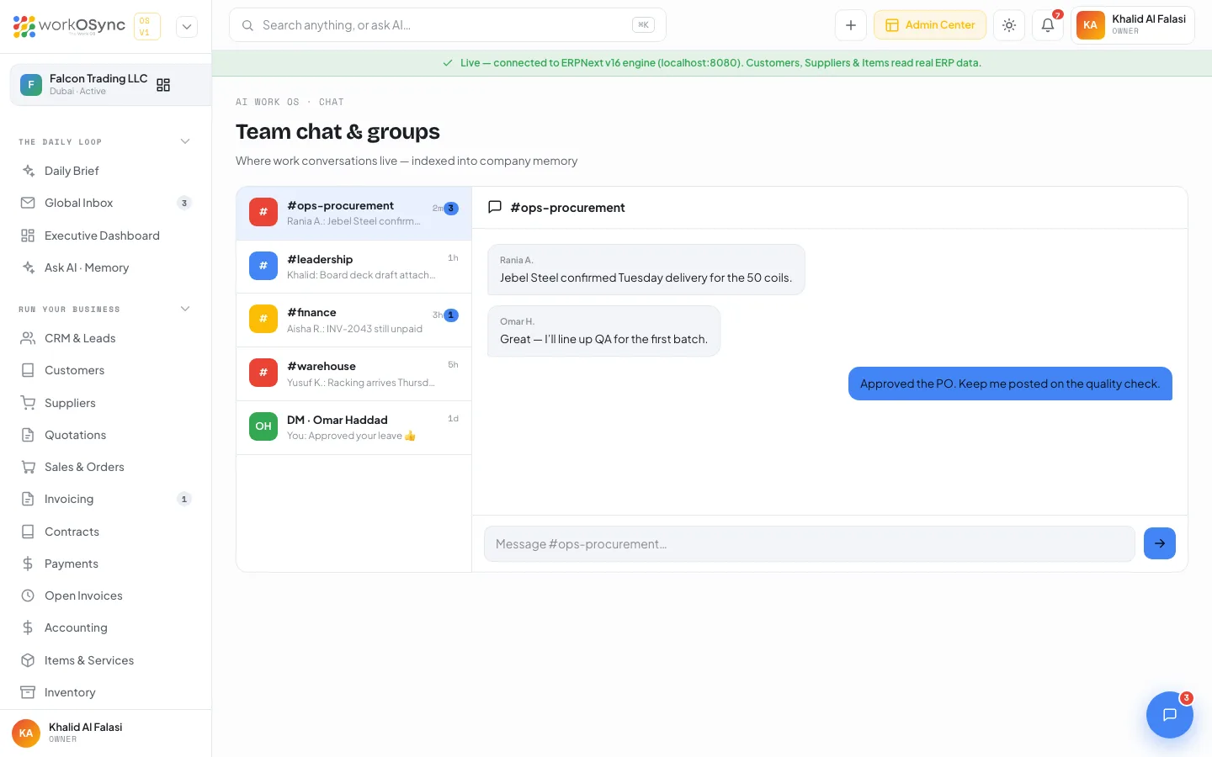Select the #ops-procurement channel

coord(353,213)
